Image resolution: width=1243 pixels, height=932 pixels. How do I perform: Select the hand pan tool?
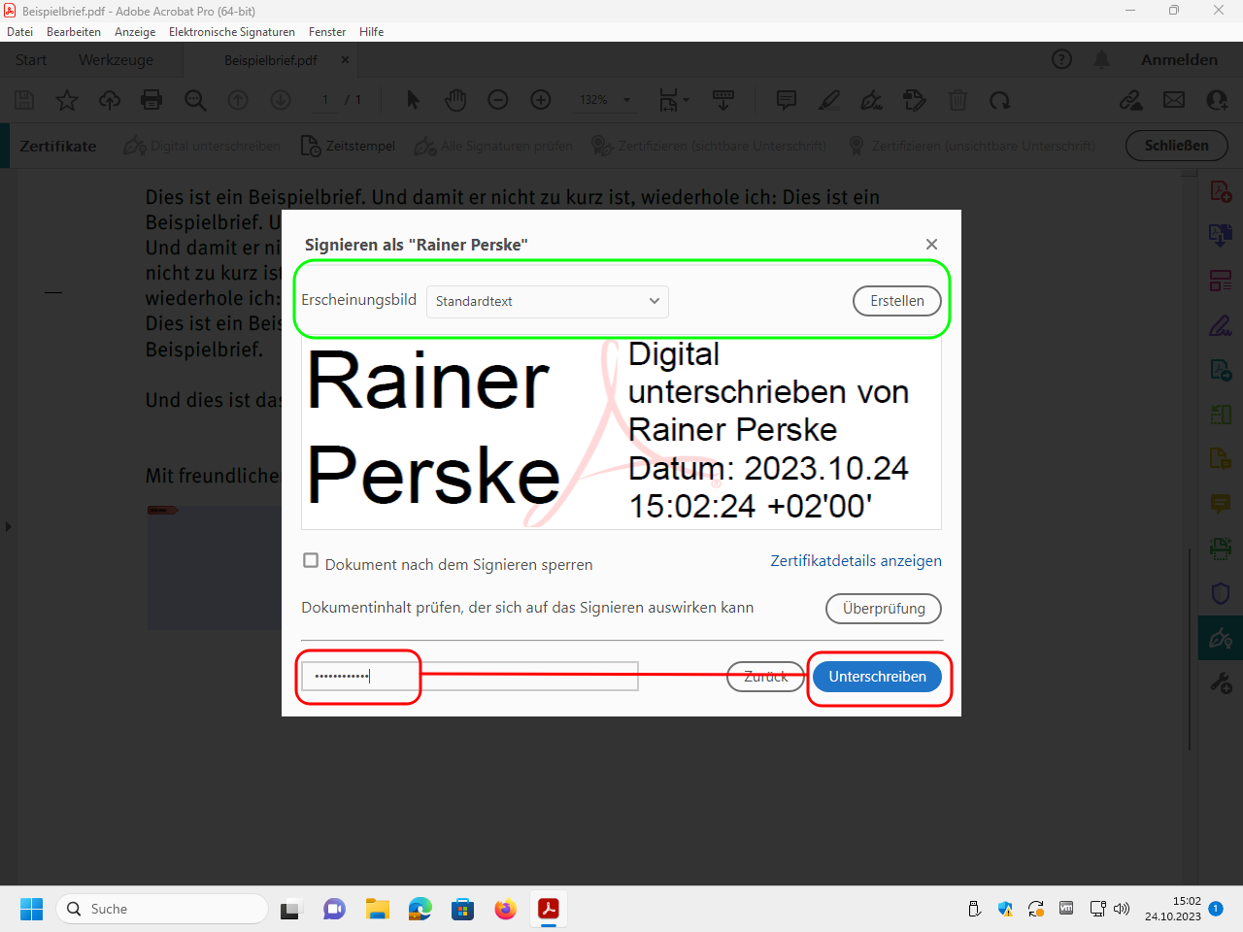455,100
